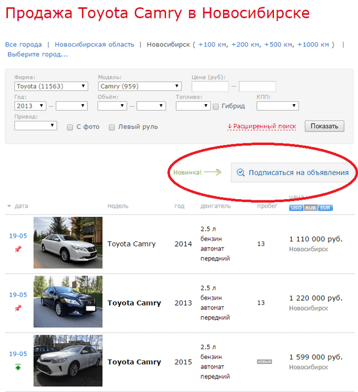This screenshot has width=358, height=392.
Task: Select the RUB currency badge
Action: pos(310,208)
